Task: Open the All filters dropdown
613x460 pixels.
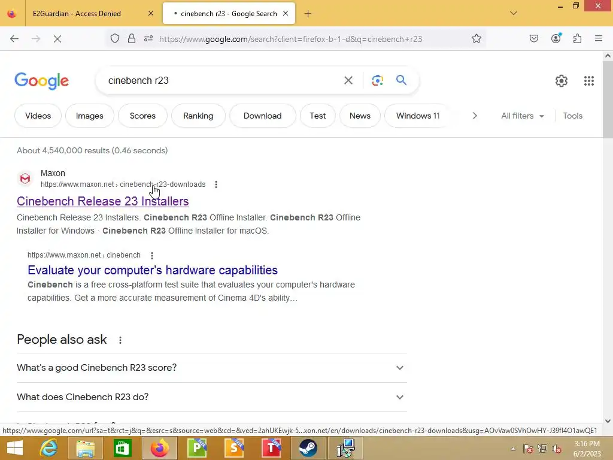Action: click(522, 116)
